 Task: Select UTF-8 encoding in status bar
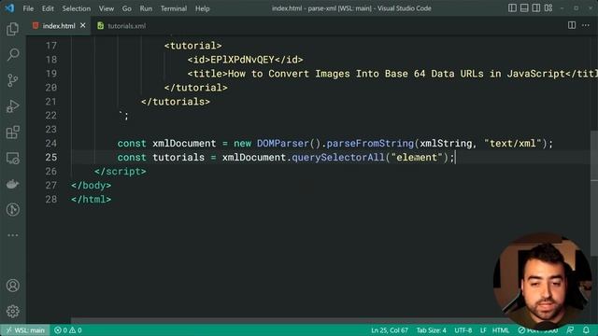[463, 329]
